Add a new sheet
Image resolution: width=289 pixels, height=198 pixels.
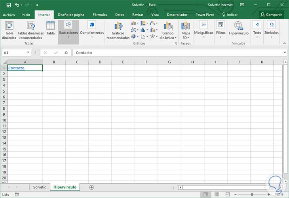[x=91, y=187]
